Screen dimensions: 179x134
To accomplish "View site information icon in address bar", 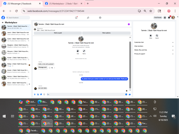I will (x=24, y=11).
